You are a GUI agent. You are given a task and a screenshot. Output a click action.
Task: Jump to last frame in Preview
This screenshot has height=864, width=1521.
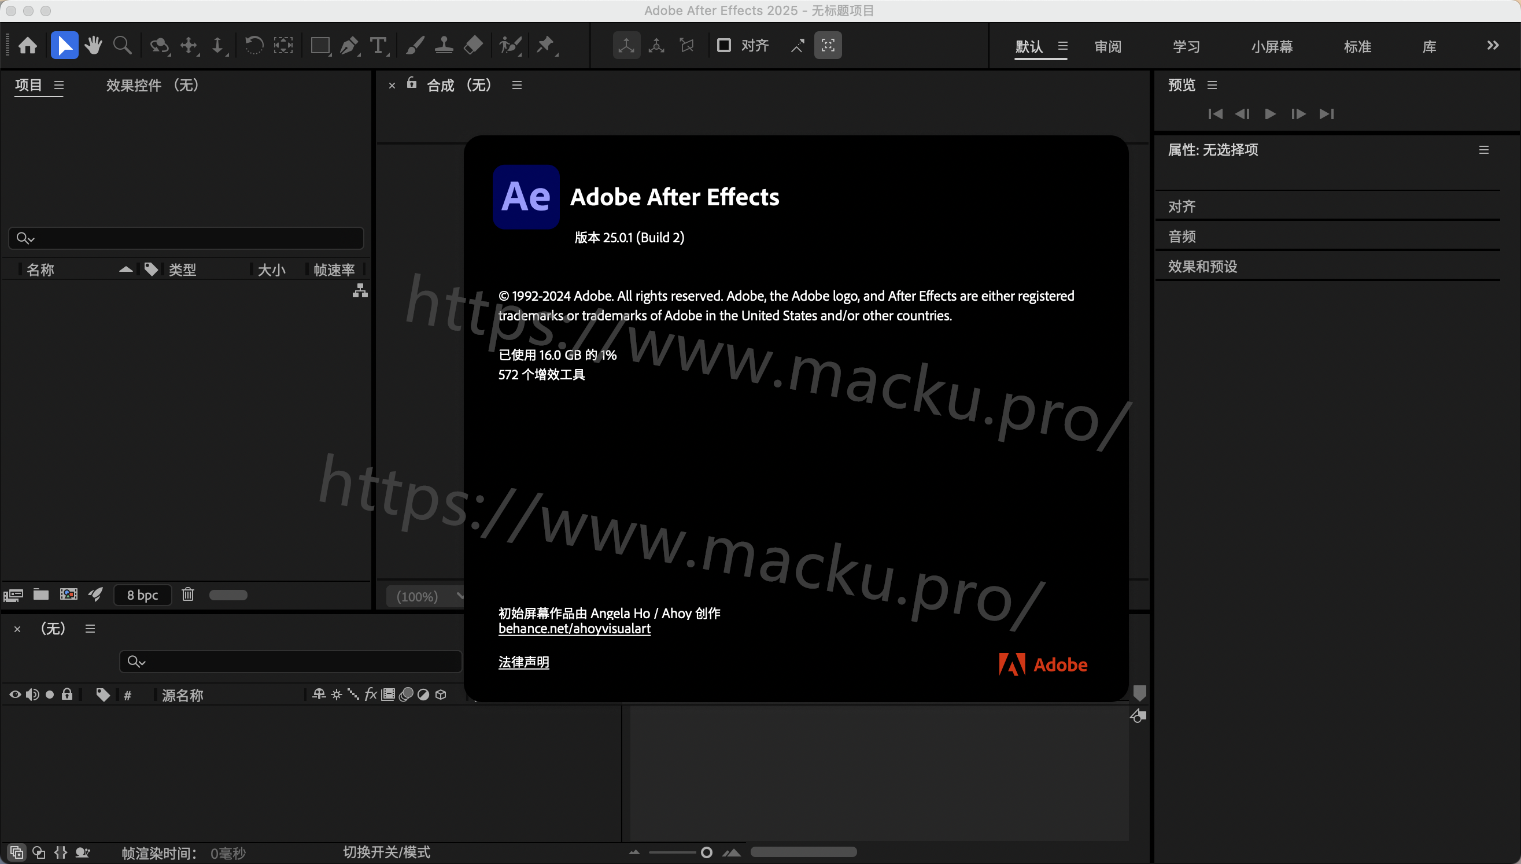tap(1327, 114)
